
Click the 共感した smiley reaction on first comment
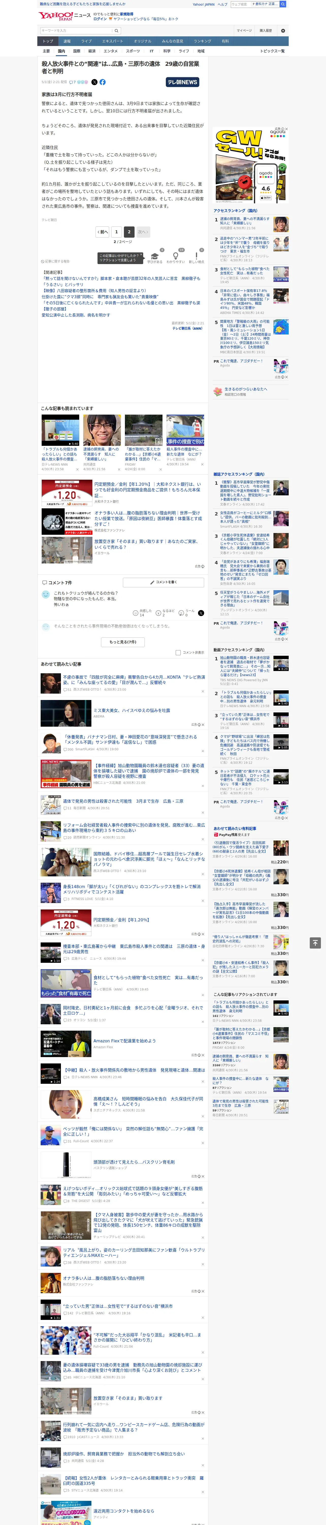click(136, 613)
